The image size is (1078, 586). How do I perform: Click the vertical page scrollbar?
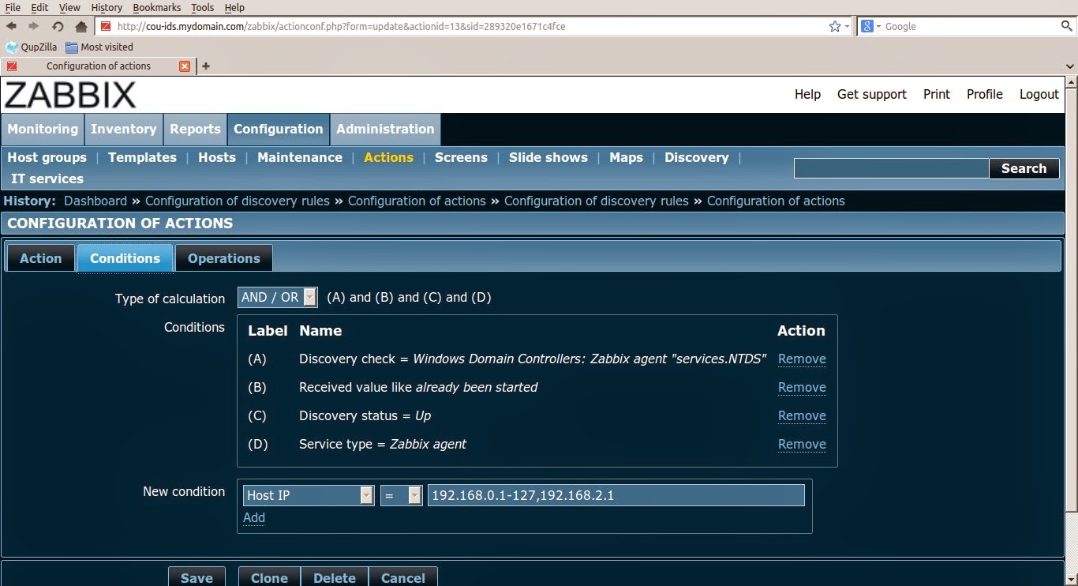[1072, 316]
